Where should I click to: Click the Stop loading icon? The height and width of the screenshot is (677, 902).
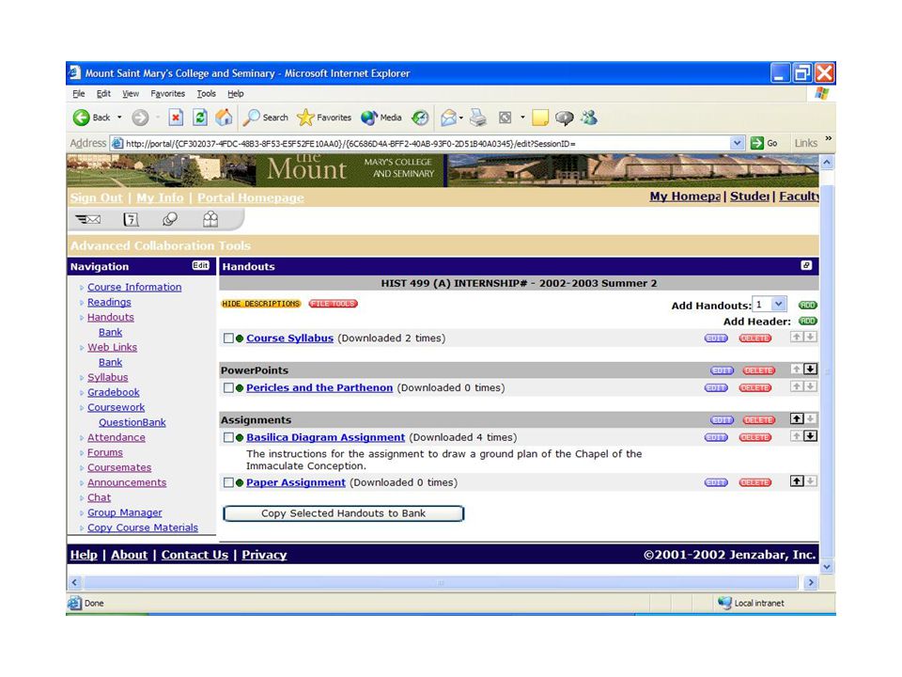tap(176, 118)
